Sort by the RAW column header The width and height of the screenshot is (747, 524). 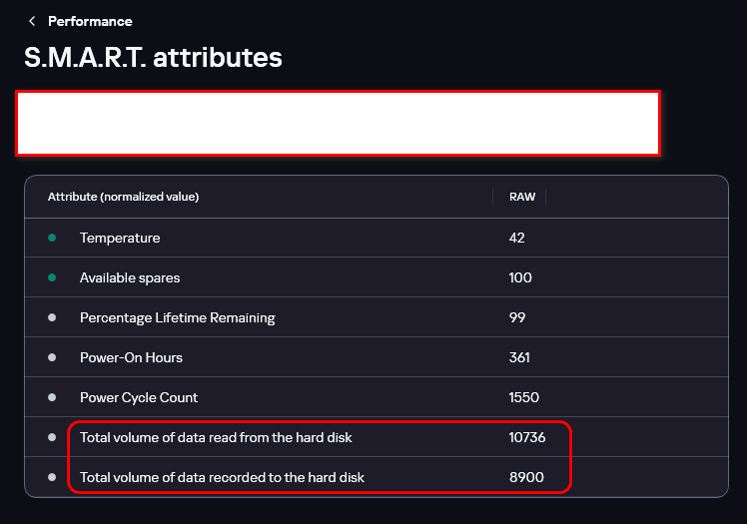point(522,197)
